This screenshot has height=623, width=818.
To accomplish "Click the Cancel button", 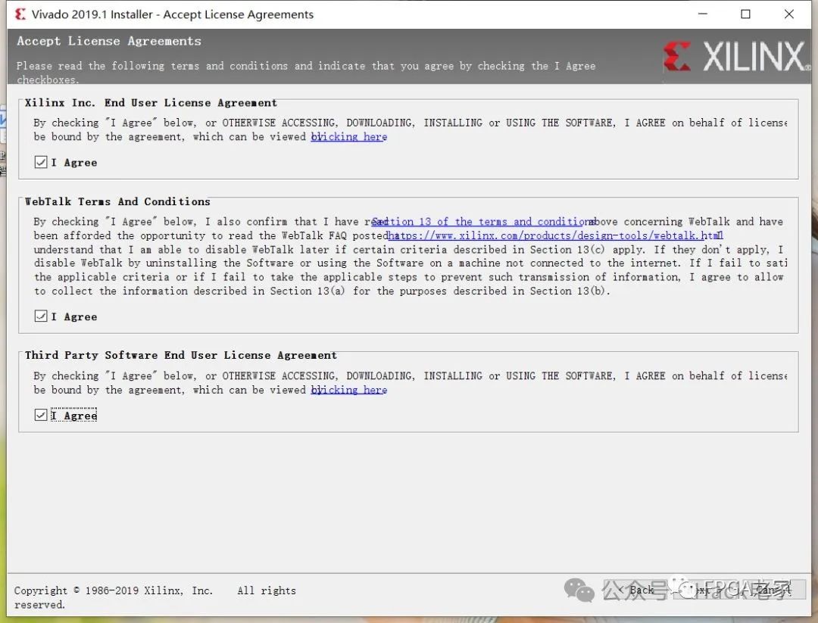I will pos(775,589).
